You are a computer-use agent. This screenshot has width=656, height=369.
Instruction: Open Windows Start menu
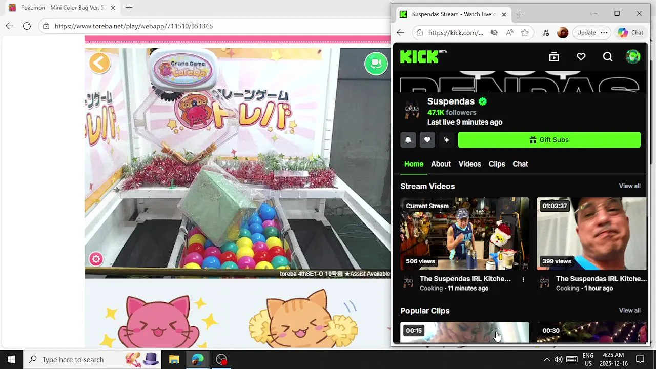[x=11, y=359]
